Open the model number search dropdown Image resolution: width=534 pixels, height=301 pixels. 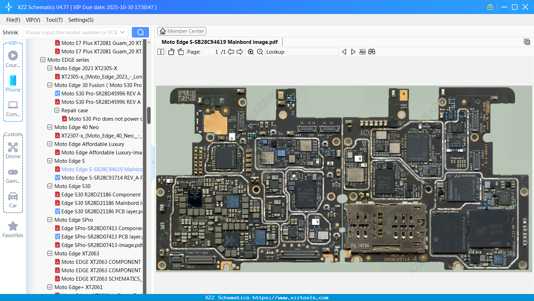122,32
